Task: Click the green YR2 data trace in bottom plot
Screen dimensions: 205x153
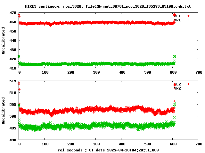Action: click(97, 126)
